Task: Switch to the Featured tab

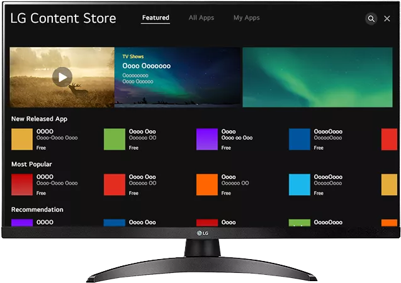Action: pos(155,18)
